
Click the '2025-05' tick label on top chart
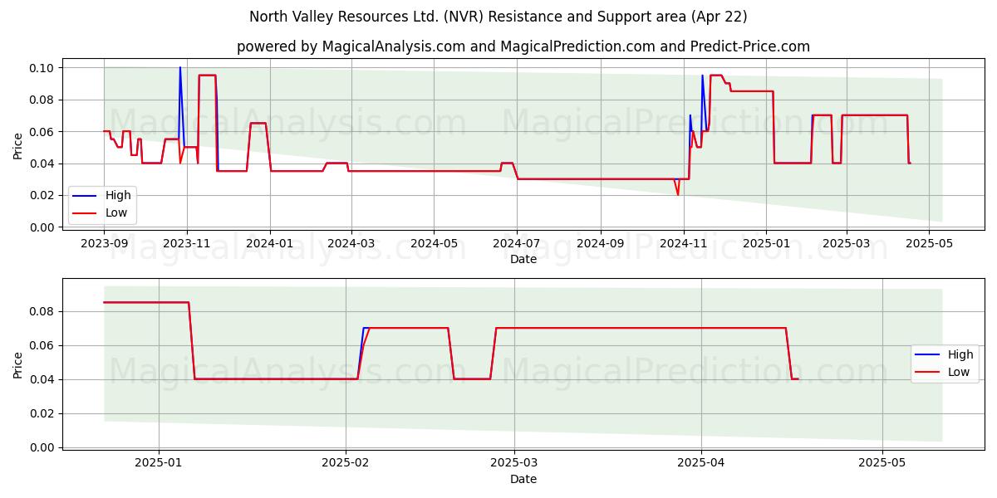coord(928,243)
